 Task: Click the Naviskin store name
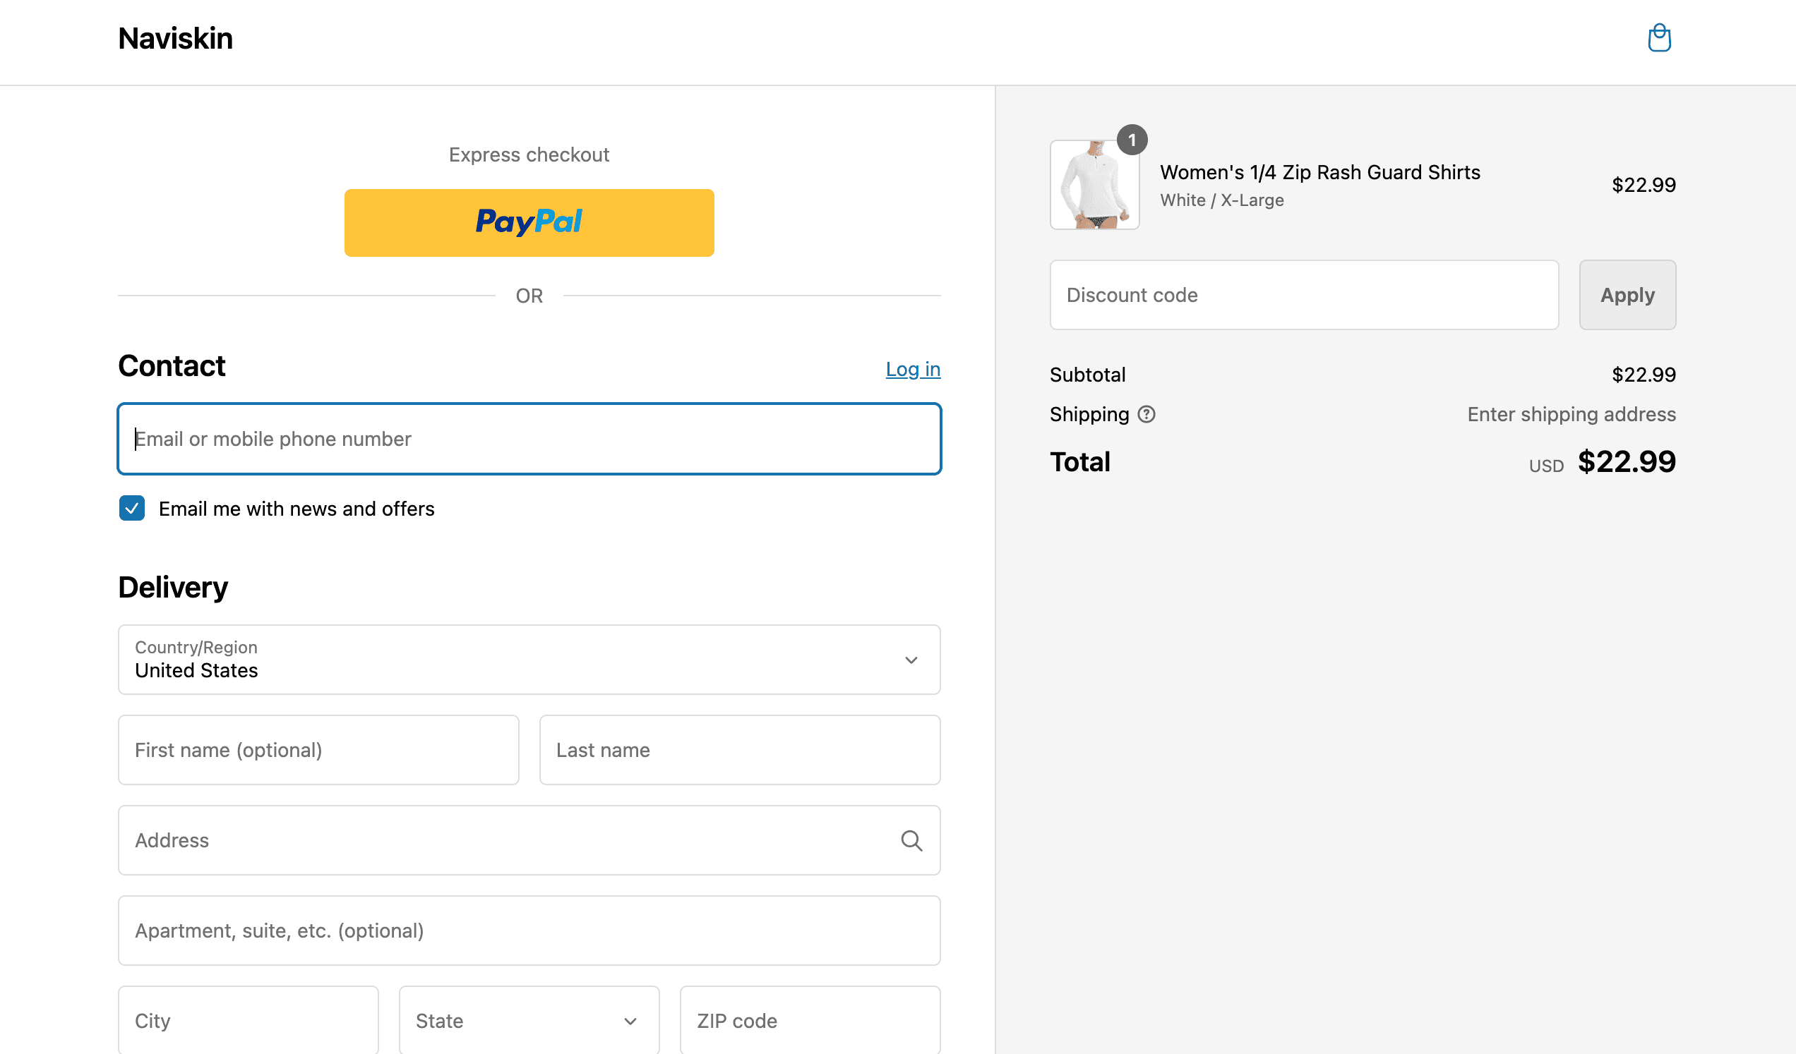pos(175,39)
